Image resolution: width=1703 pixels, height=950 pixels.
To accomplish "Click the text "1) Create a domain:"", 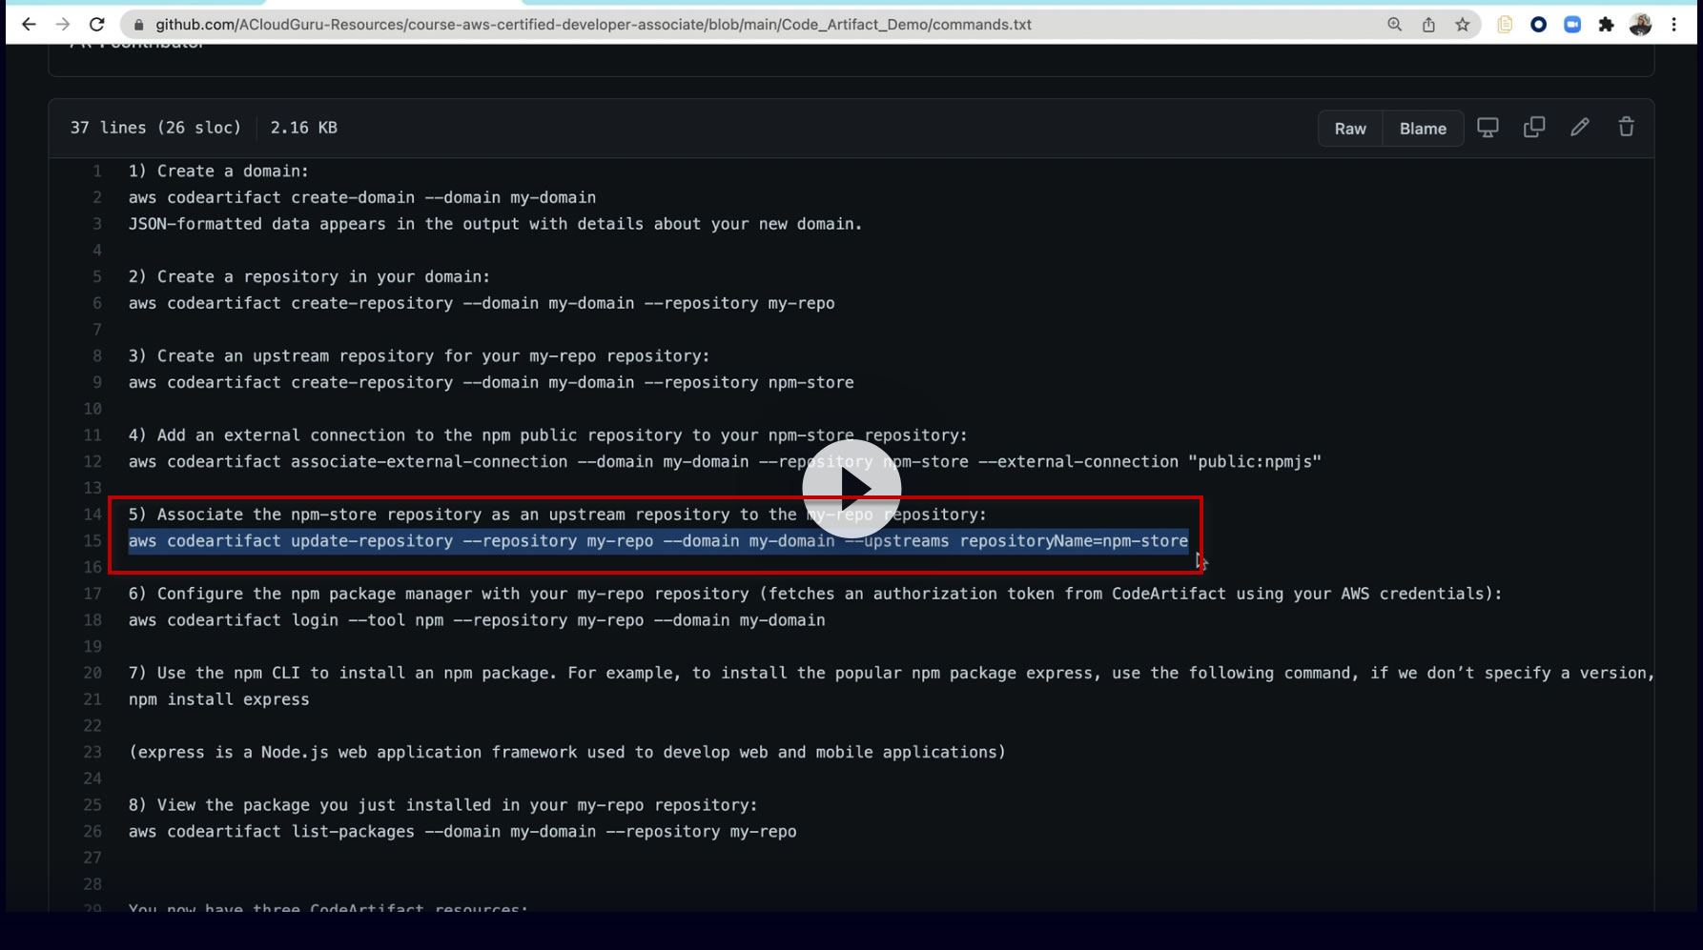I will [218, 172].
